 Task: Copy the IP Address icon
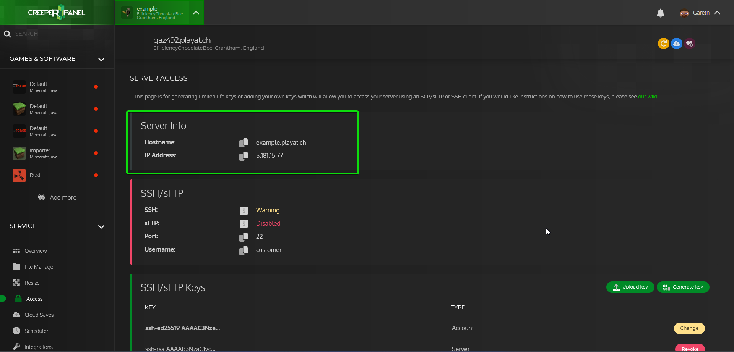click(244, 156)
